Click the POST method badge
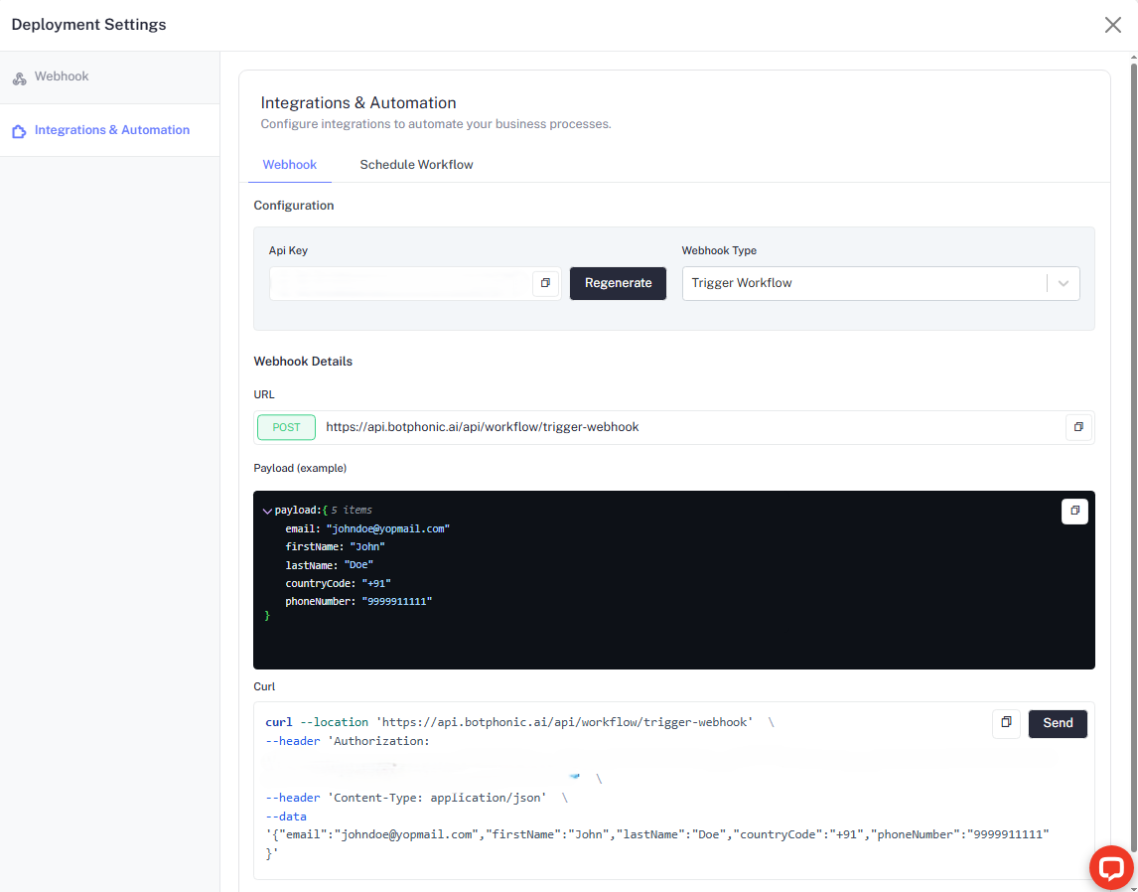The image size is (1138, 892). coord(286,427)
